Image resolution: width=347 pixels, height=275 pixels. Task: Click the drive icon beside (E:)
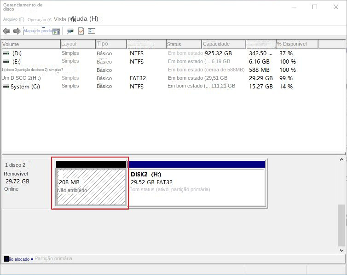pos(6,61)
